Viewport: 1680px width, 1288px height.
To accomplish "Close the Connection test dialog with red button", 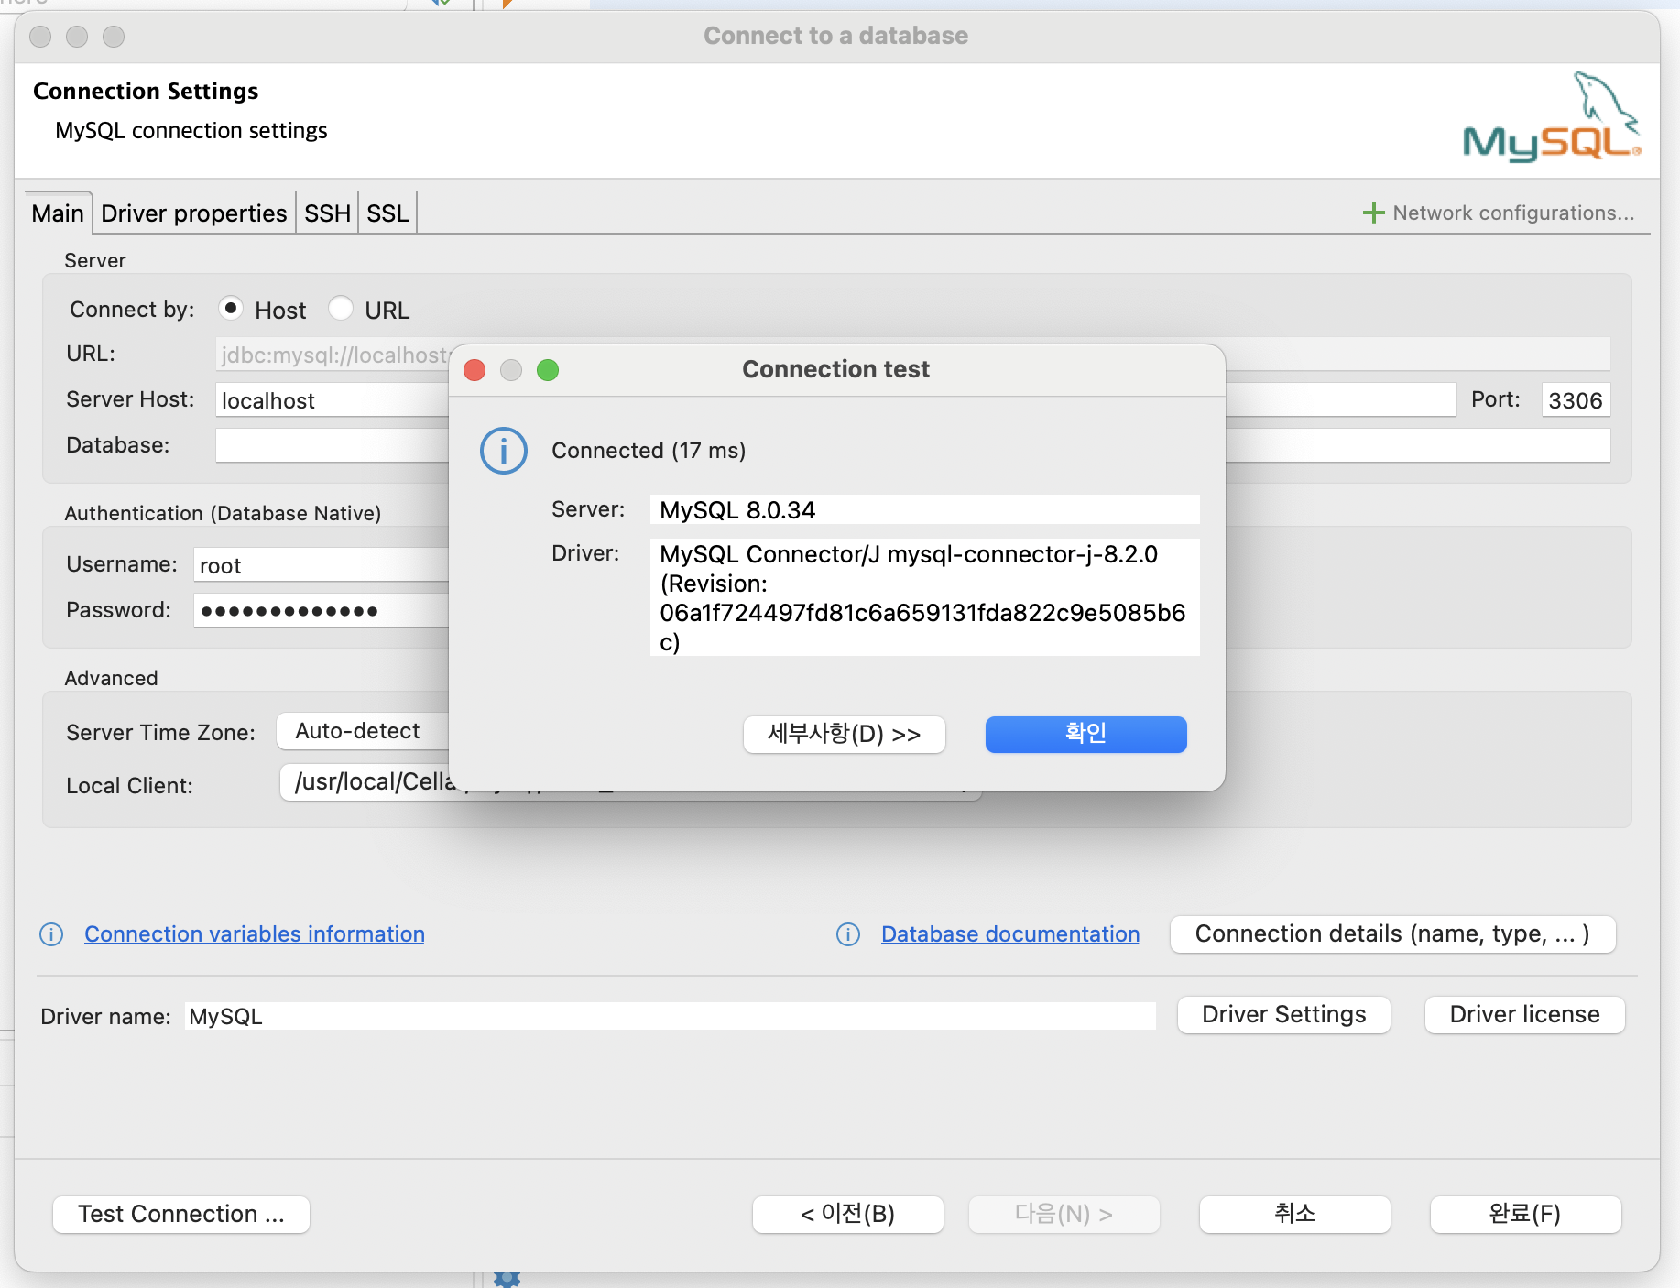I will tap(475, 370).
